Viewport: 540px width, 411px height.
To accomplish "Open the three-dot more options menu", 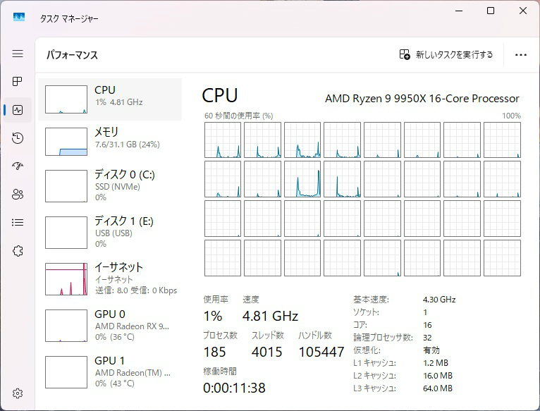I will (521, 54).
